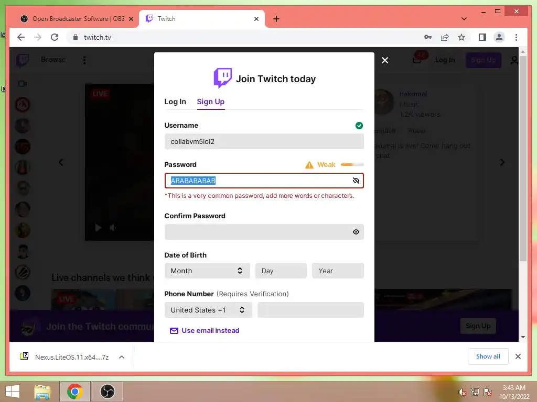Click the Day input field
Viewport: 537px width, 402px height.
281,271
